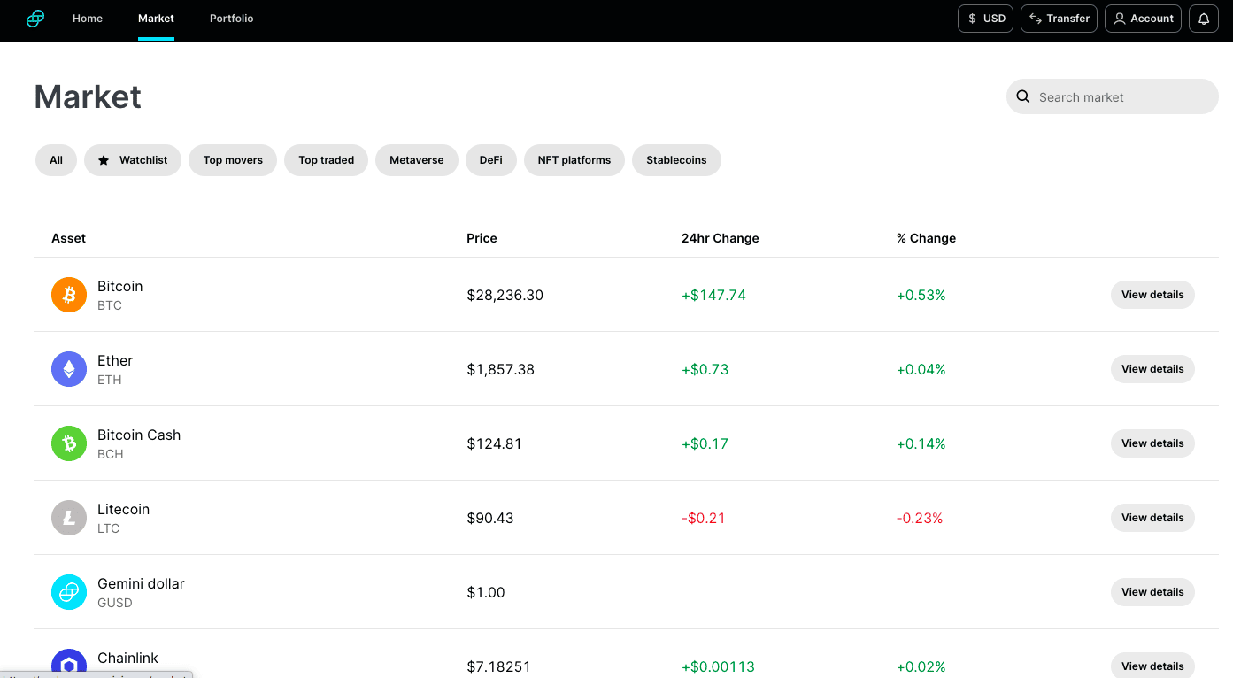View details for Chainlink
This screenshot has height=678, width=1233.
[1152, 666]
